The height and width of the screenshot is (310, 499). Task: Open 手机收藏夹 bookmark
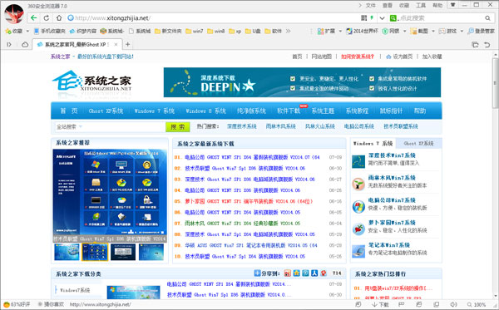pyautogui.click(x=49, y=31)
